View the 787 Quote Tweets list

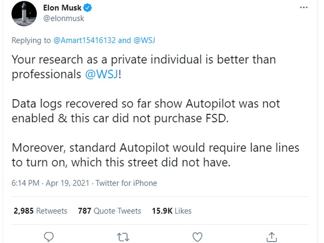(x=109, y=211)
